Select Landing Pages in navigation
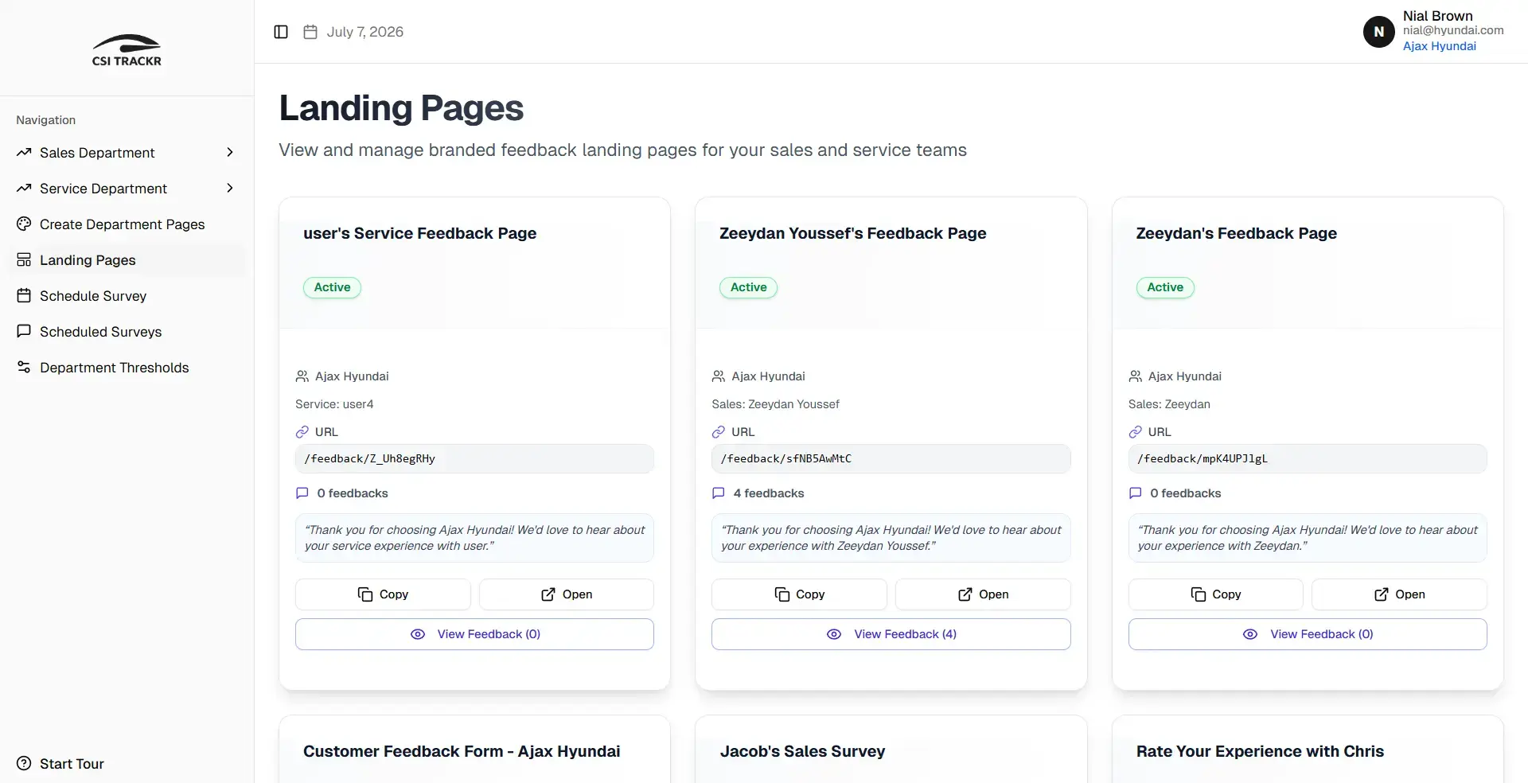This screenshot has height=783, width=1528. coord(127,259)
